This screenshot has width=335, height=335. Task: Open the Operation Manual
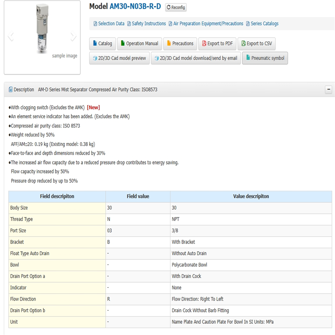(140, 43)
